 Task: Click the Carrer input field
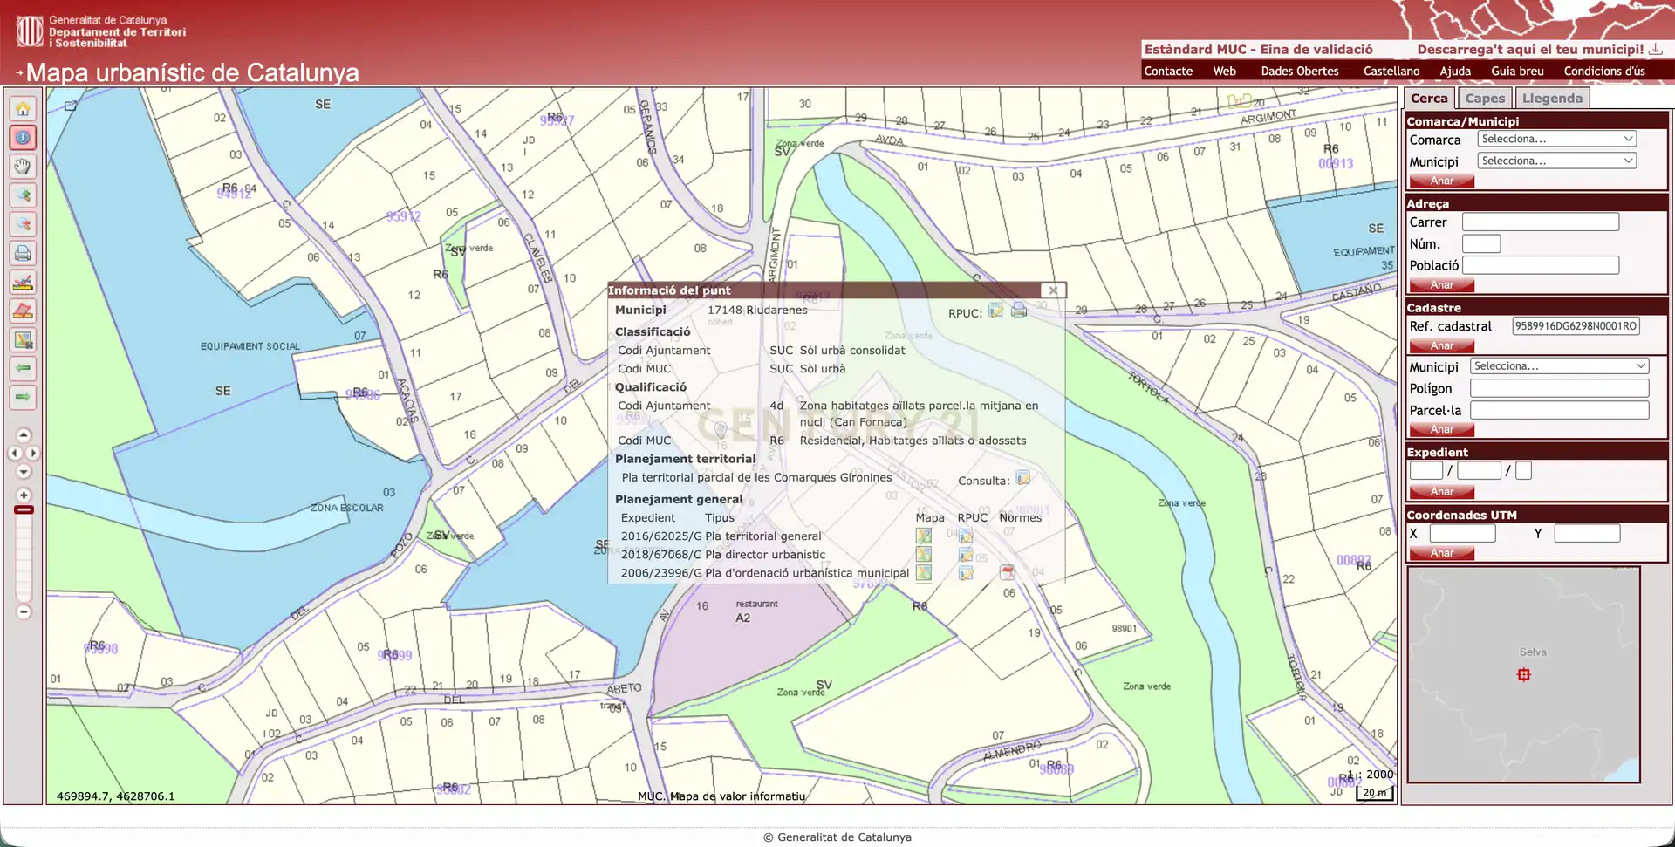point(1541,222)
